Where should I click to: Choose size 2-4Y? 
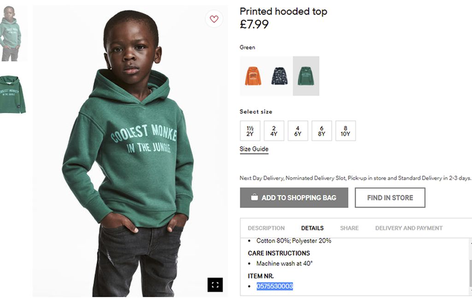274,131
